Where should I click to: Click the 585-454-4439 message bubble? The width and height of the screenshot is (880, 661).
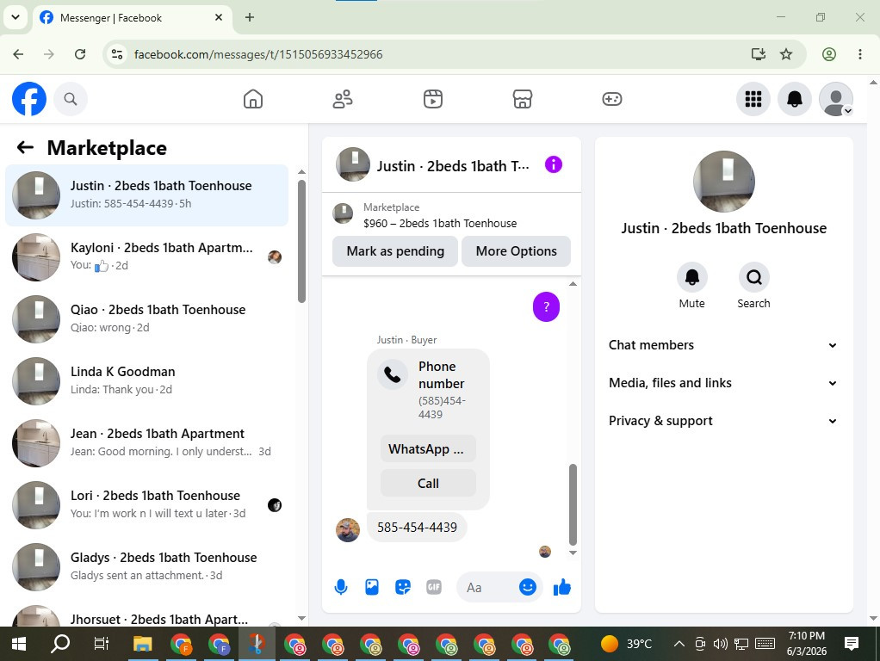[x=417, y=528]
